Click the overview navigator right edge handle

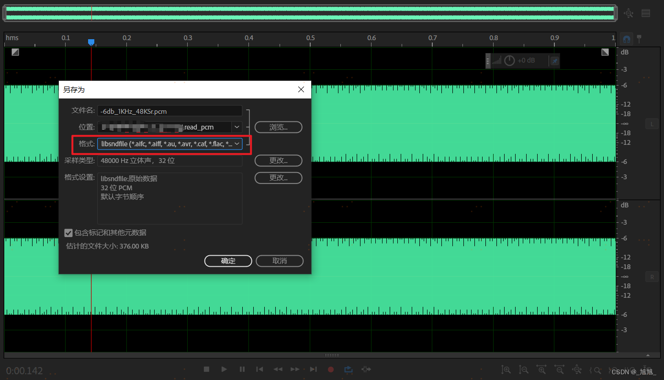pyautogui.click(x=615, y=13)
